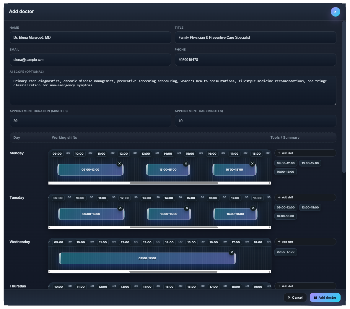
Task: Click the AI Scope text area
Action: click(173, 90)
